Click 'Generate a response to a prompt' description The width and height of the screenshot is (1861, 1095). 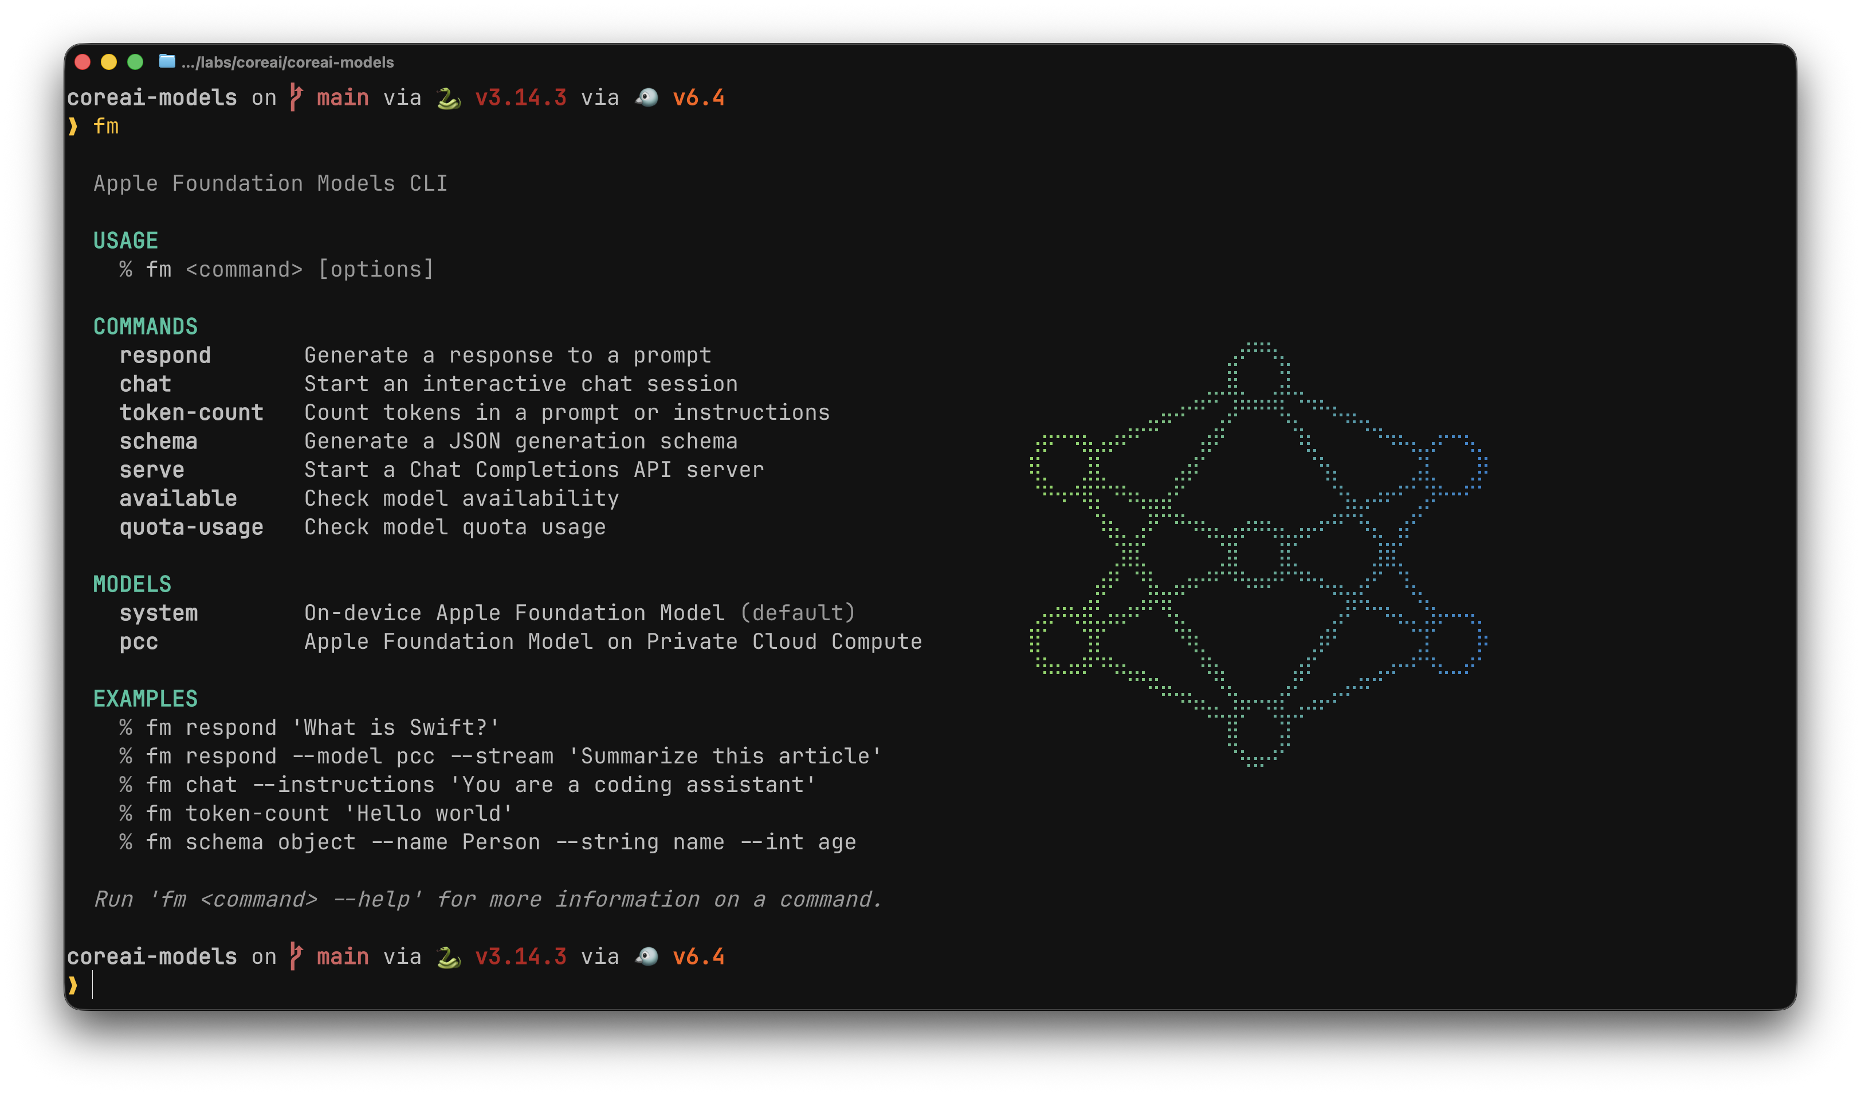pyautogui.click(x=508, y=355)
